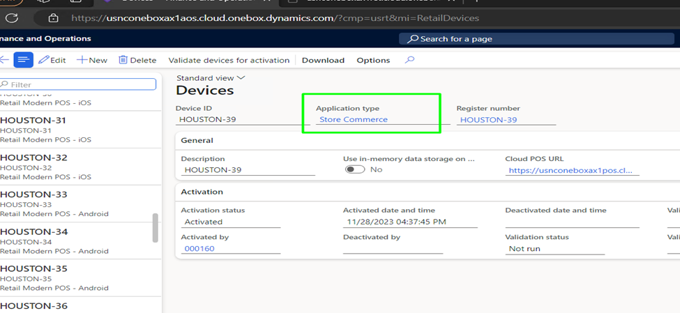The width and height of the screenshot is (680, 313).
Task: Click the site lock icon in address bar
Action: tap(53, 18)
